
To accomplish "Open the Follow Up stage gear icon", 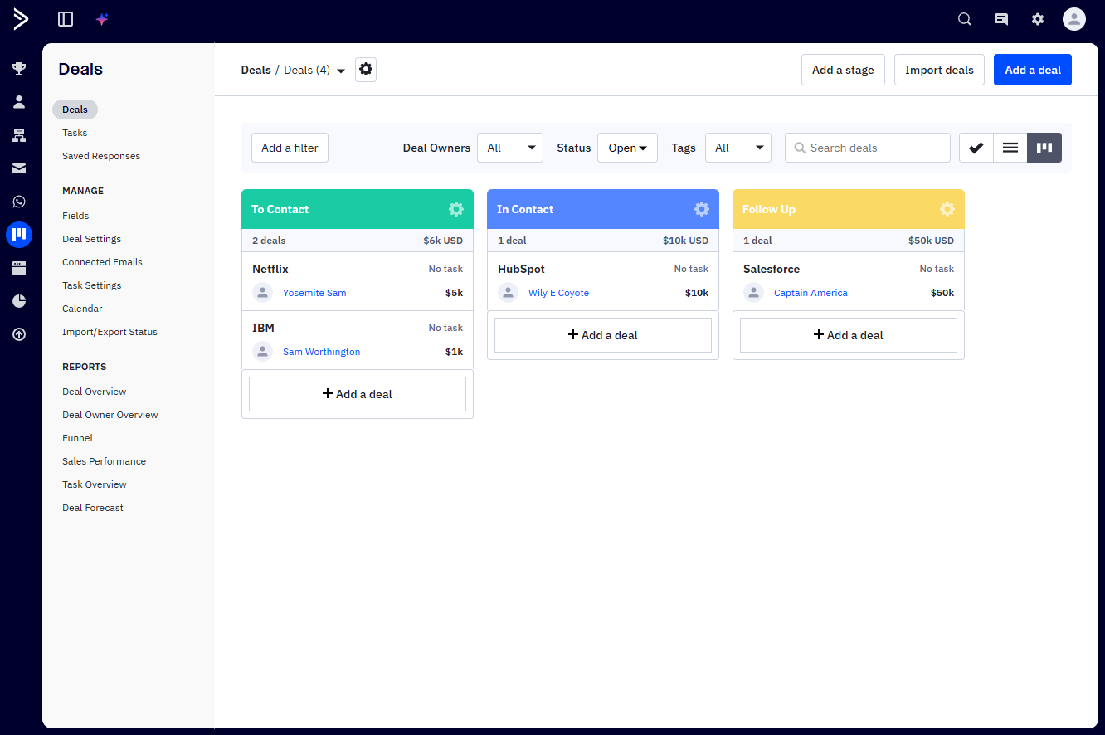I will (947, 209).
